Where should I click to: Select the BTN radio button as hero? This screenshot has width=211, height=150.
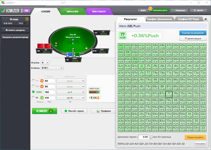click(x=33, y=86)
